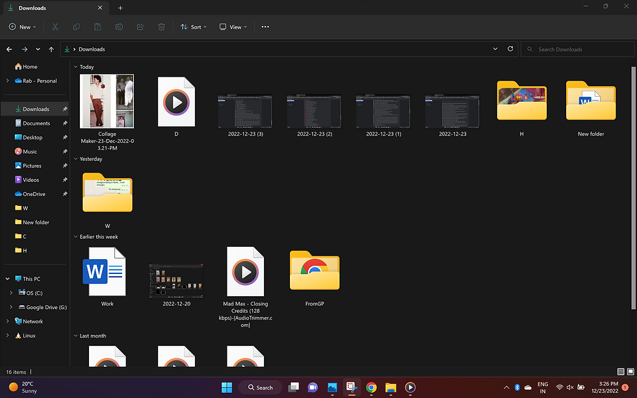Expand the Network node
Screen dimensions: 637x398
pyautogui.click(x=7, y=321)
